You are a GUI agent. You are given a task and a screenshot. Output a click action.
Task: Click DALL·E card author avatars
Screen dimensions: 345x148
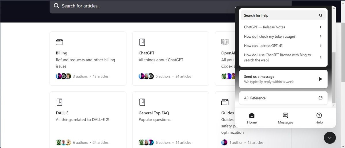pyautogui.click(x=63, y=142)
